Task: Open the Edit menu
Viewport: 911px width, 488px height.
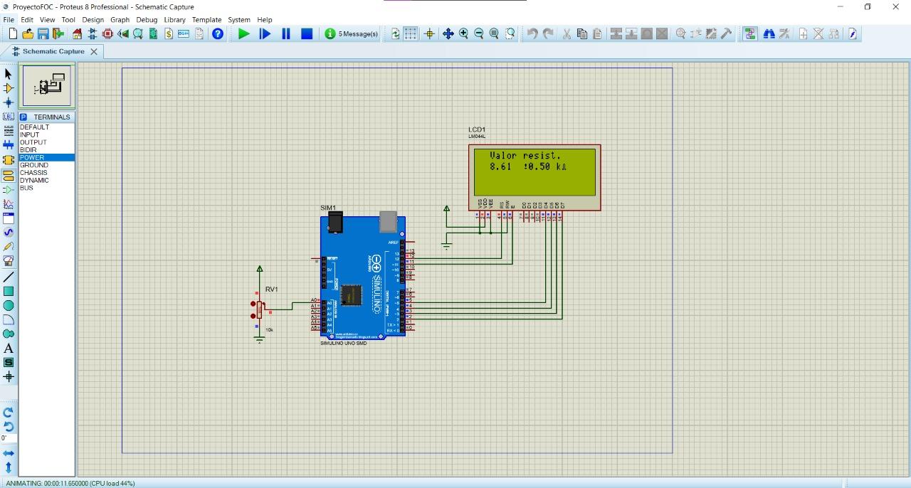Action: pyautogui.click(x=27, y=20)
